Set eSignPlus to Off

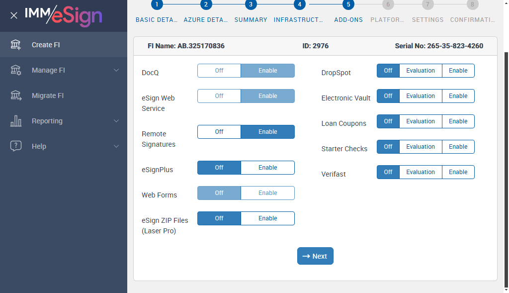219,167
